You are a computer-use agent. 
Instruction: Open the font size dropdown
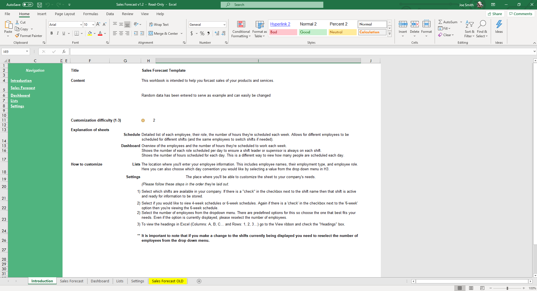93,25
